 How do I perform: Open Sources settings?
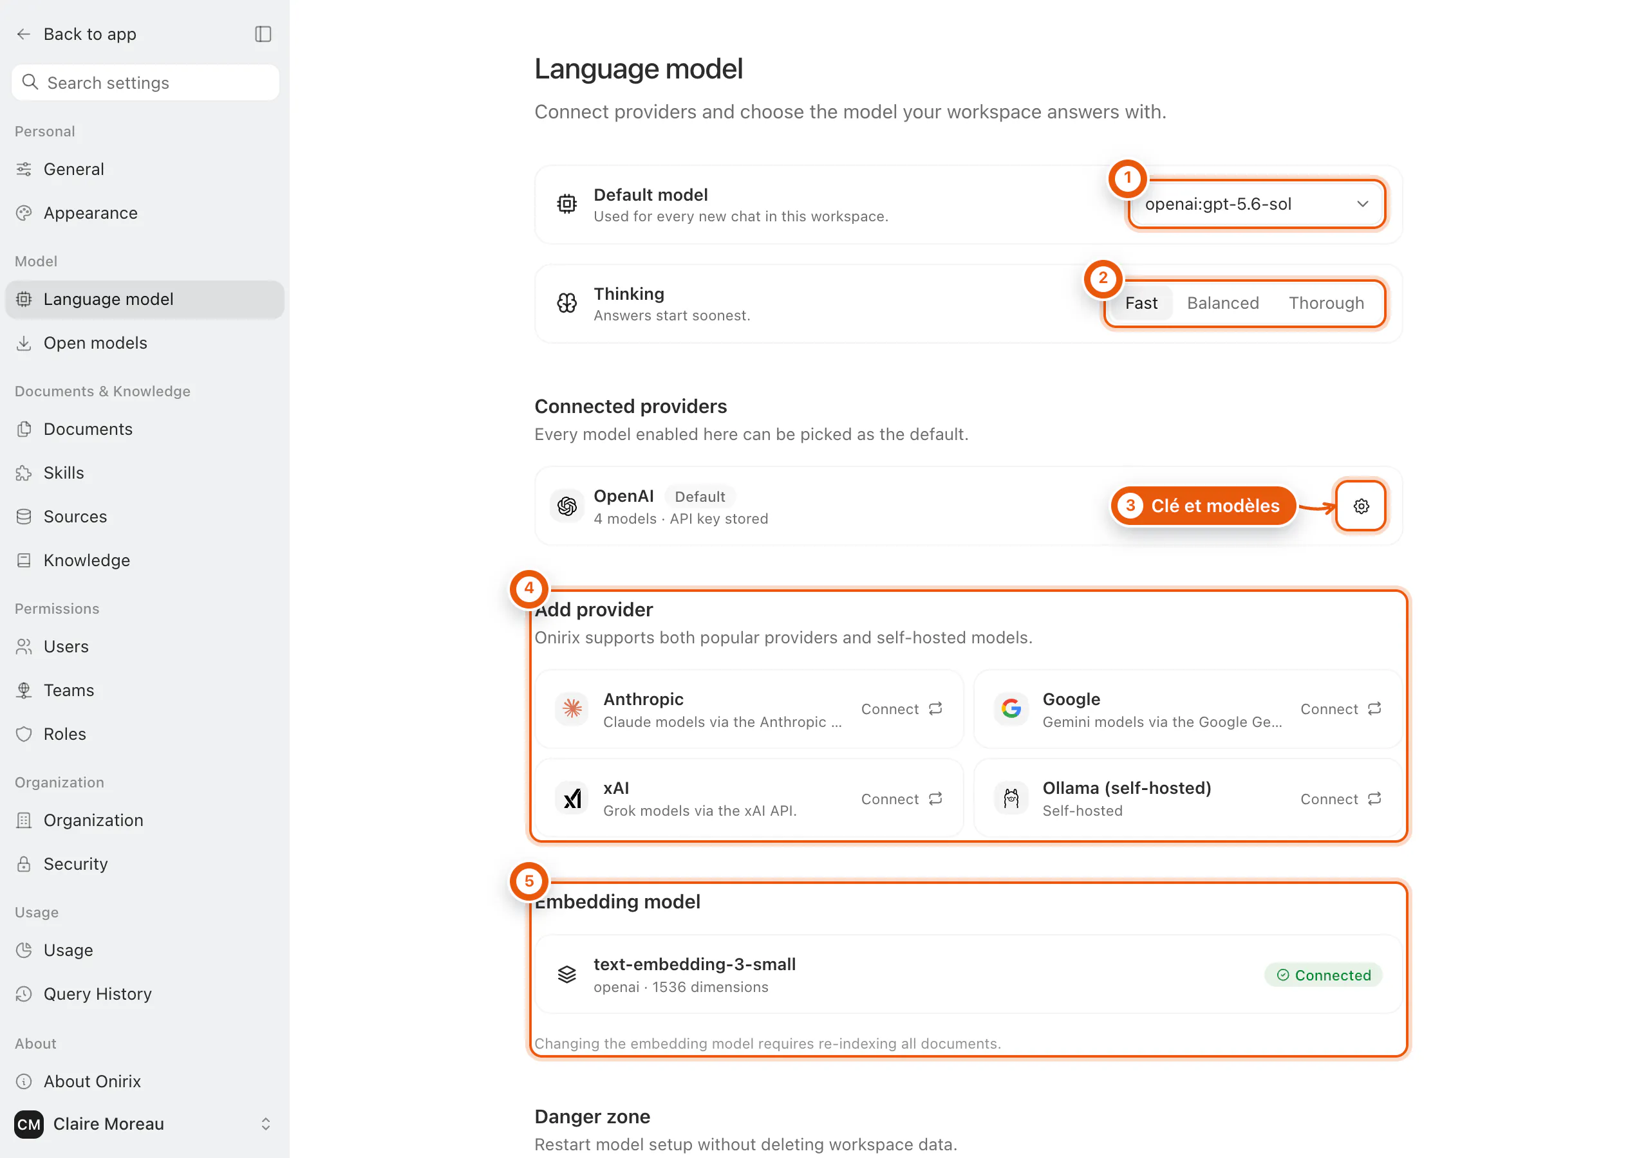pyautogui.click(x=145, y=517)
